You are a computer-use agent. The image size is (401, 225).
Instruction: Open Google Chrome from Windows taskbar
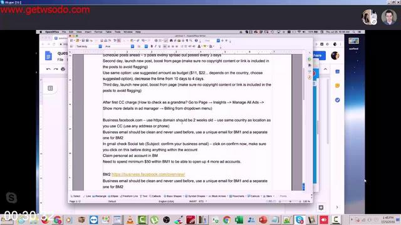pyautogui.click(x=227, y=219)
